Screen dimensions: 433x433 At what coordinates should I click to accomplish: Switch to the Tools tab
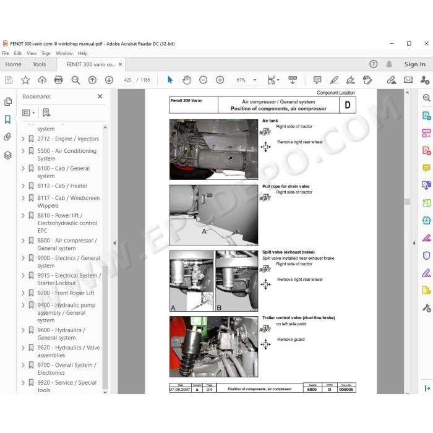(39, 64)
